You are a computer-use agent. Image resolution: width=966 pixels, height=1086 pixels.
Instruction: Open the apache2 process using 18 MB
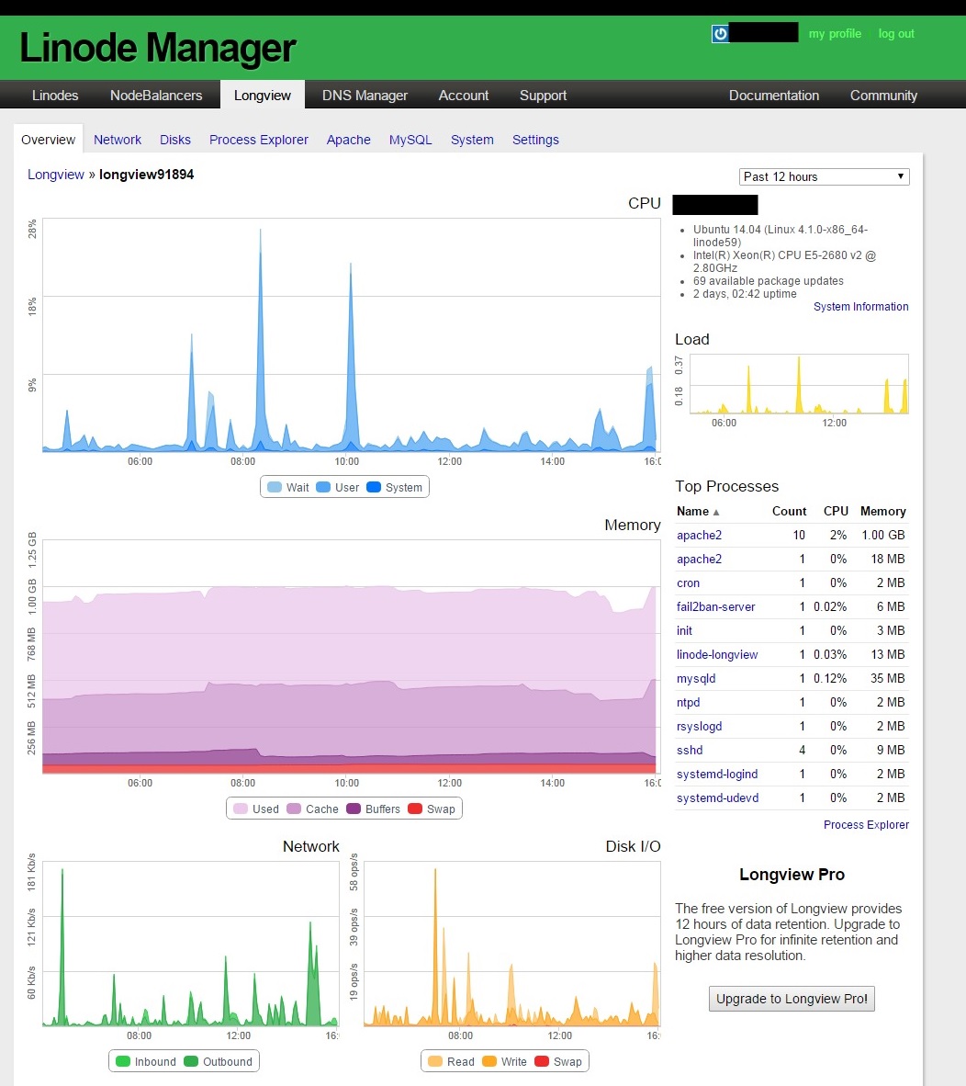pyautogui.click(x=699, y=559)
